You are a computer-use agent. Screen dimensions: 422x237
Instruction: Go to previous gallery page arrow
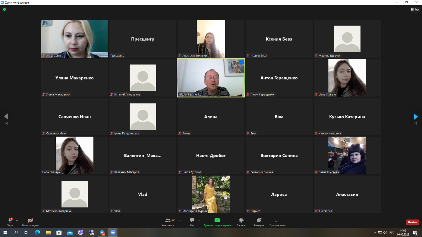click(x=6, y=116)
